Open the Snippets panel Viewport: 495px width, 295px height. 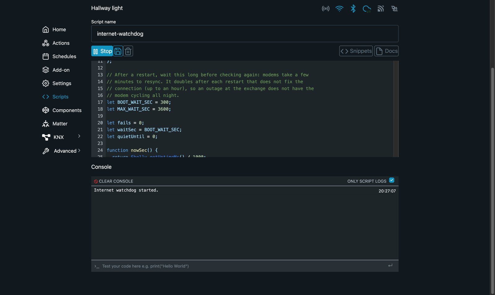[356, 51]
